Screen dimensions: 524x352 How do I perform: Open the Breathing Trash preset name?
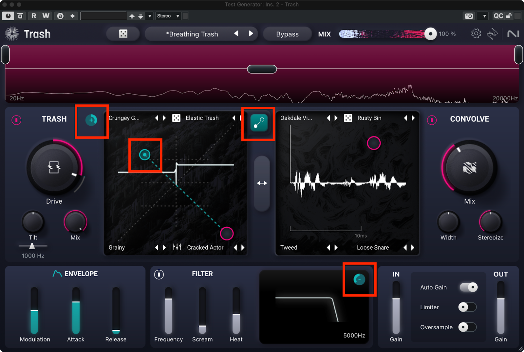192,34
